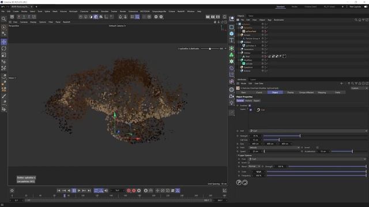Open viewport Cameras menu

click(24, 22)
